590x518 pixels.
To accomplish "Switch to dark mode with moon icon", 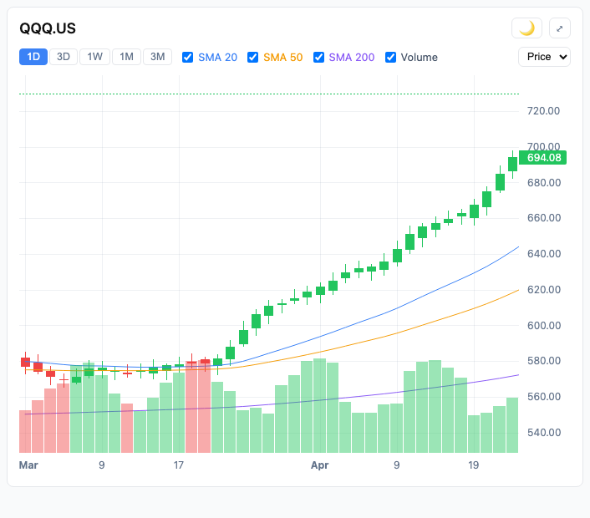I will click(526, 28).
